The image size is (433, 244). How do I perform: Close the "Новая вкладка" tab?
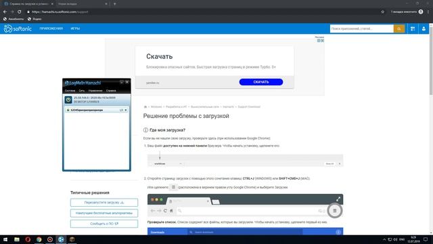click(x=106, y=4)
